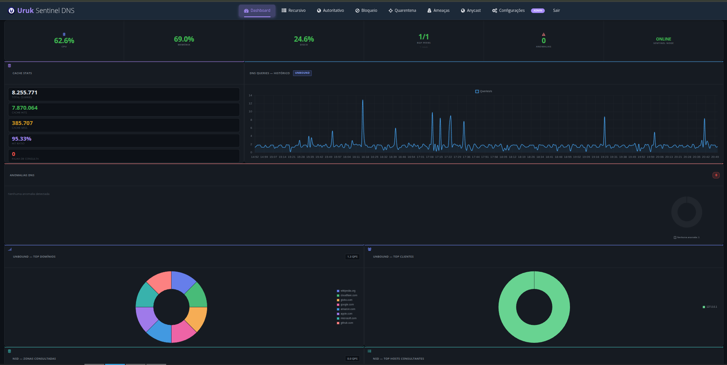Click the Anycast globe icon
Viewport: 727px width, 365px height.
pyautogui.click(x=463, y=11)
